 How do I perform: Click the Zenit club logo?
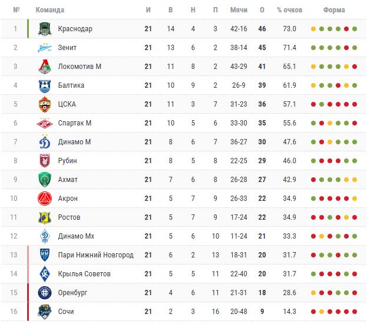coord(45,48)
